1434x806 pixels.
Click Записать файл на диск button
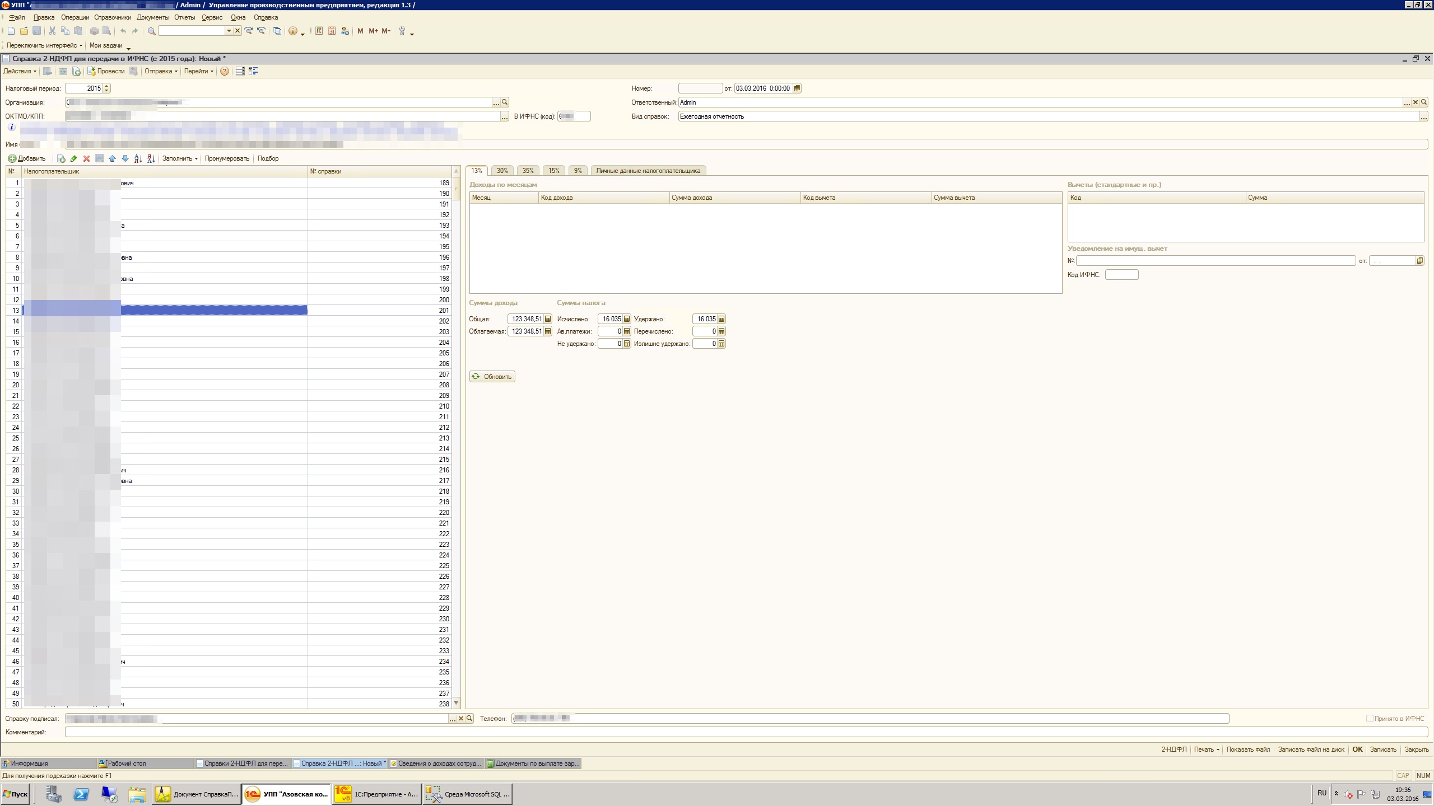(1311, 749)
